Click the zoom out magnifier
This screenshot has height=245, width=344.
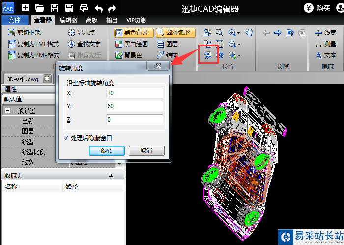point(232,44)
